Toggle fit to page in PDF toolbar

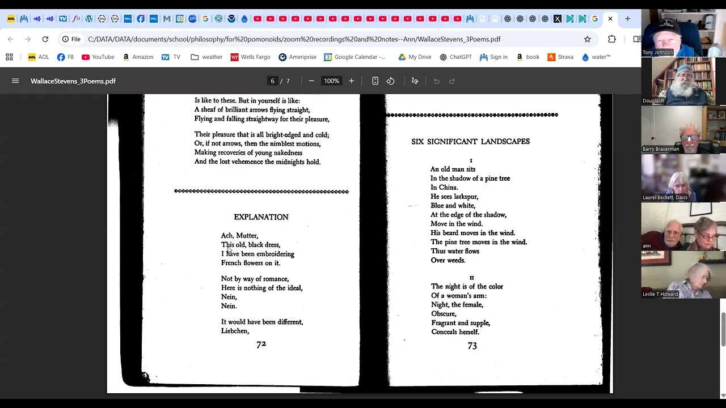click(375, 81)
